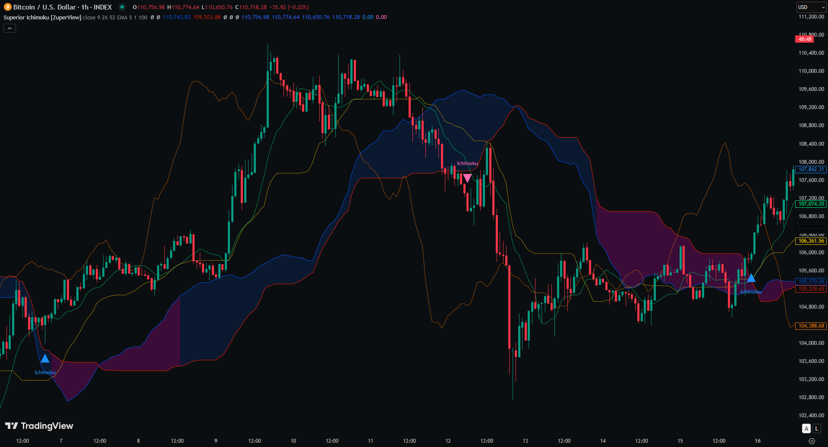Click the pink Ichimoku sell triangle marker

click(x=467, y=178)
